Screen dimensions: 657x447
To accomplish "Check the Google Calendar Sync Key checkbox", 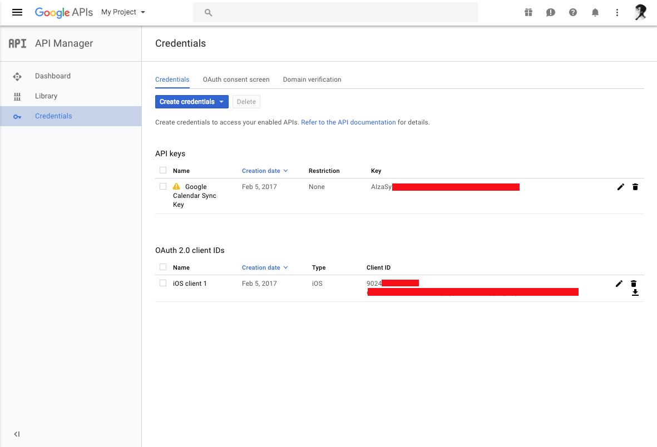I will [x=163, y=187].
